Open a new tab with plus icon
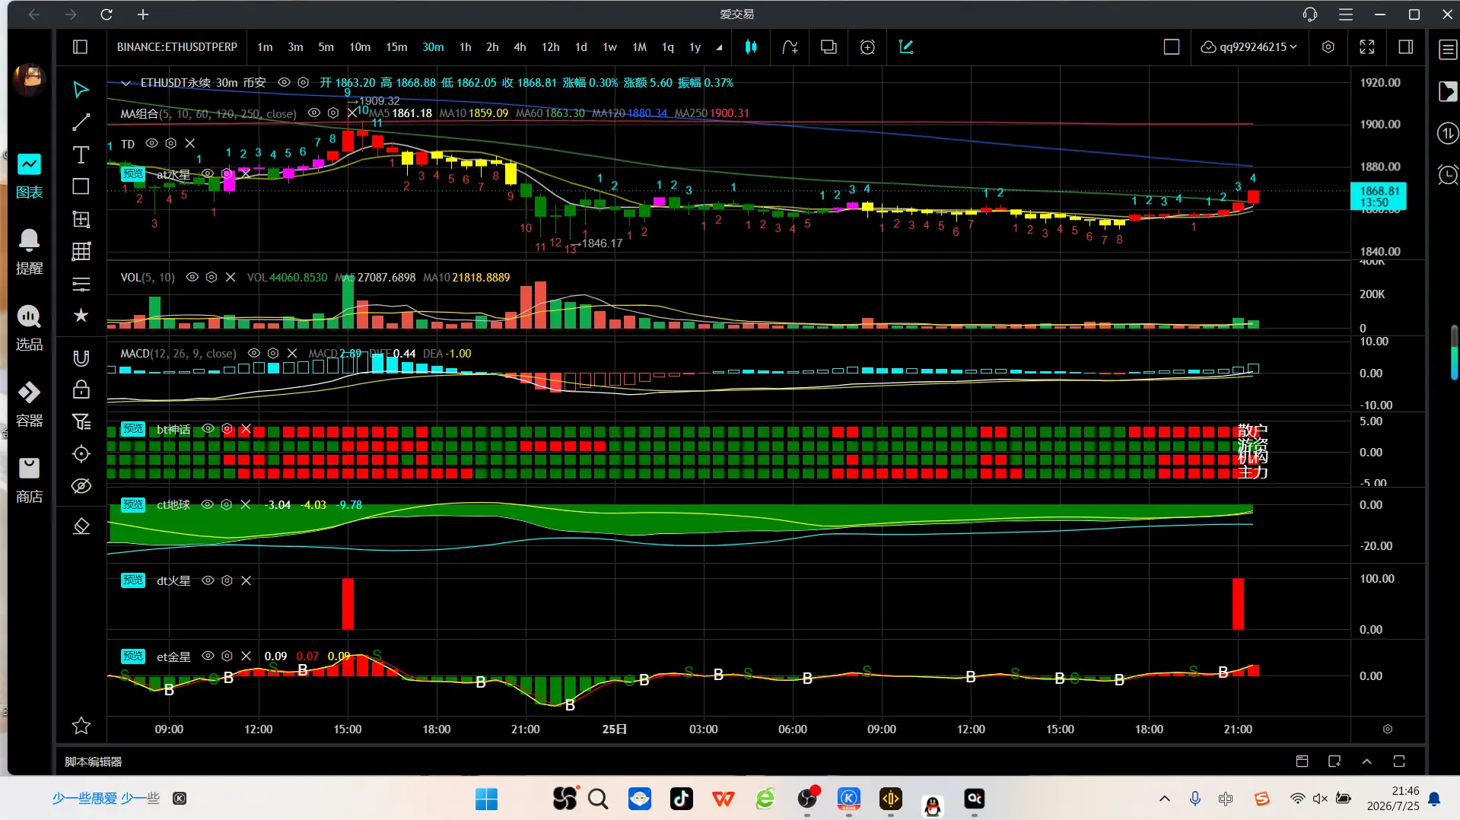The height and width of the screenshot is (820, 1460). (x=143, y=14)
